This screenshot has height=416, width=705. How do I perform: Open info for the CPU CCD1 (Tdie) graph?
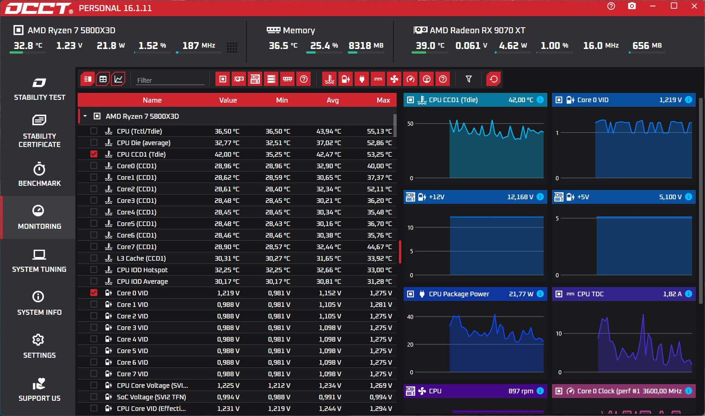[x=540, y=100]
